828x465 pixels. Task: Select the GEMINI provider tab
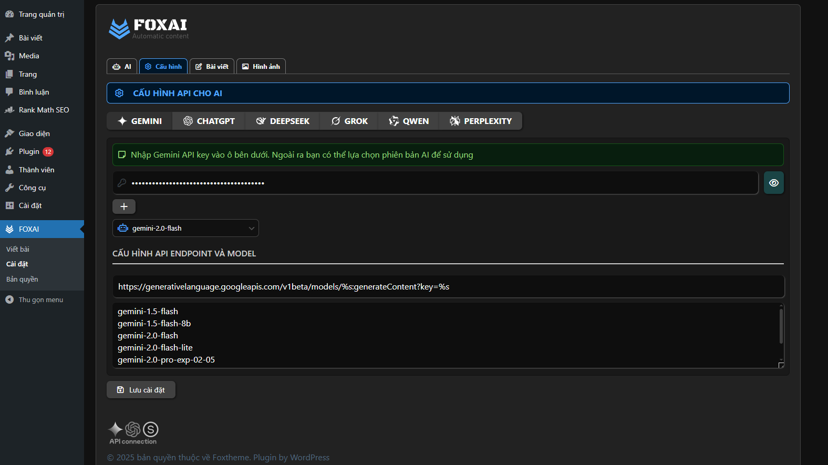[140, 121]
